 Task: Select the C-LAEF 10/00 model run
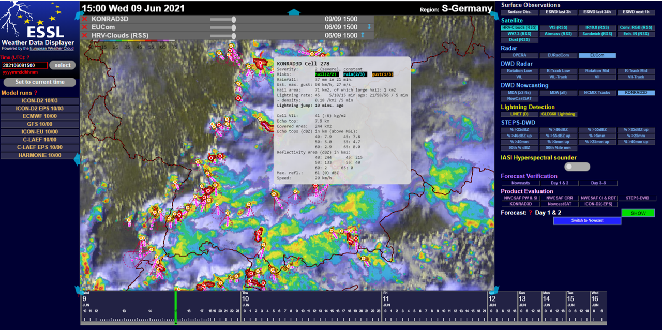coord(40,140)
